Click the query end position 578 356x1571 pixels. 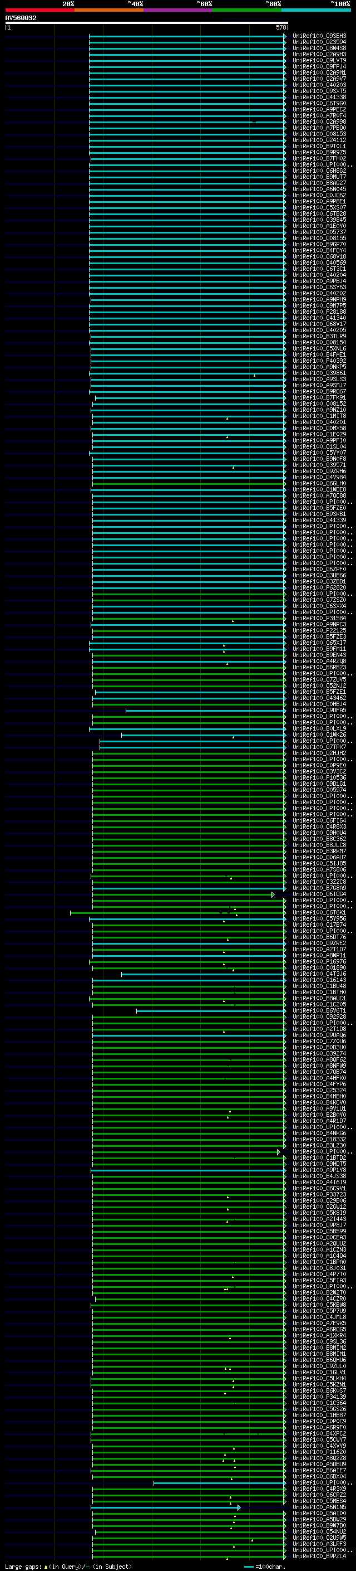pos(281,27)
